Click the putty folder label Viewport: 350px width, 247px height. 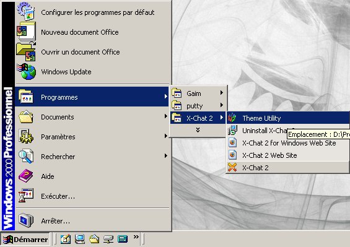(x=195, y=106)
